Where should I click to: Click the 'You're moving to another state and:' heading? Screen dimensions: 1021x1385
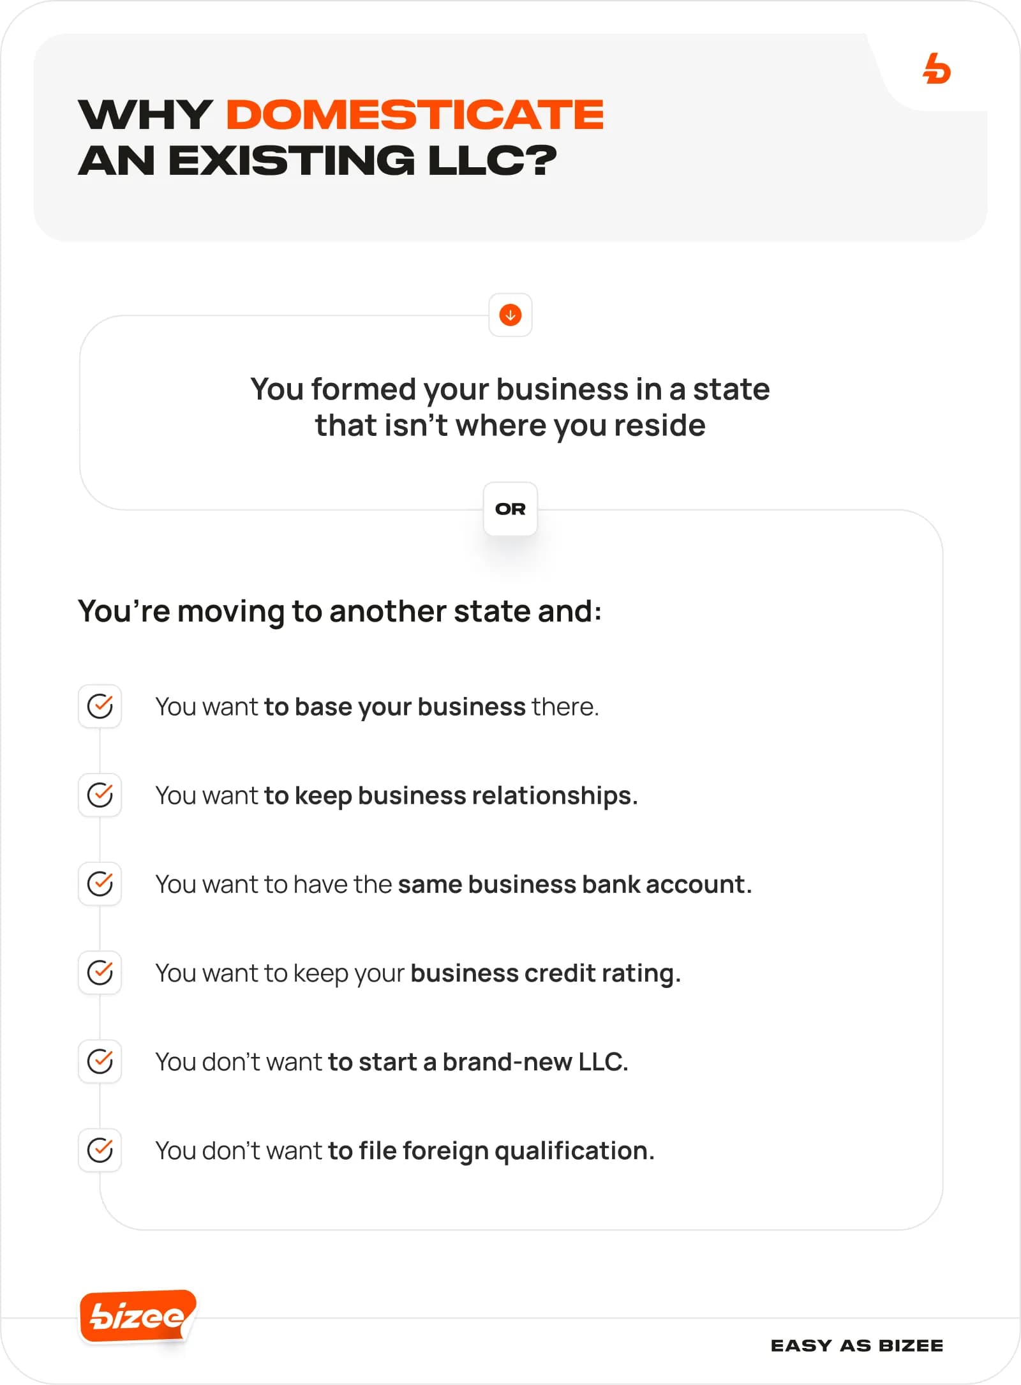[339, 611]
